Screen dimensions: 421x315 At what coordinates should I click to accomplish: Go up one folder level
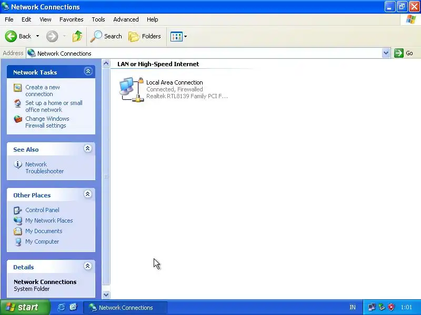click(x=77, y=36)
